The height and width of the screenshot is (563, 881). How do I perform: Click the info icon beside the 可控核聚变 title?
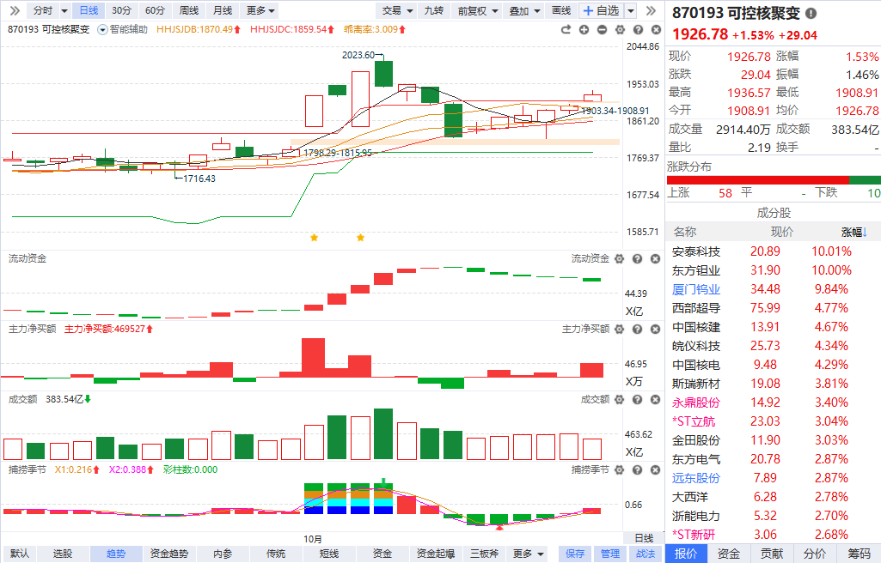point(811,14)
